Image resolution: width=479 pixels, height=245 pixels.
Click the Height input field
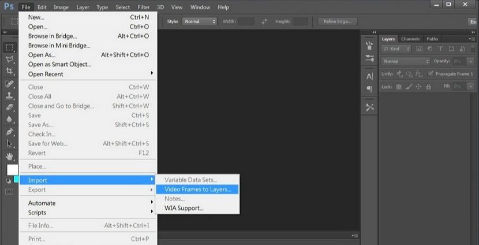coord(300,21)
